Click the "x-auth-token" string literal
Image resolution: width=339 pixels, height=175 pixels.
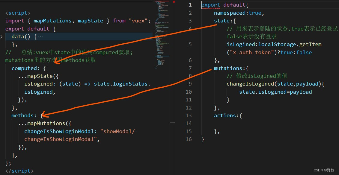pos(252,52)
